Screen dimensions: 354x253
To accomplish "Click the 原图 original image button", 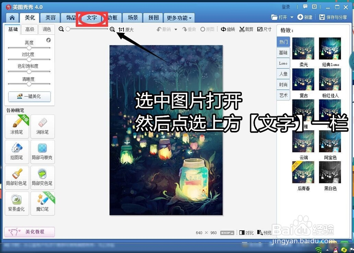I will pyautogui.click(x=207, y=29).
